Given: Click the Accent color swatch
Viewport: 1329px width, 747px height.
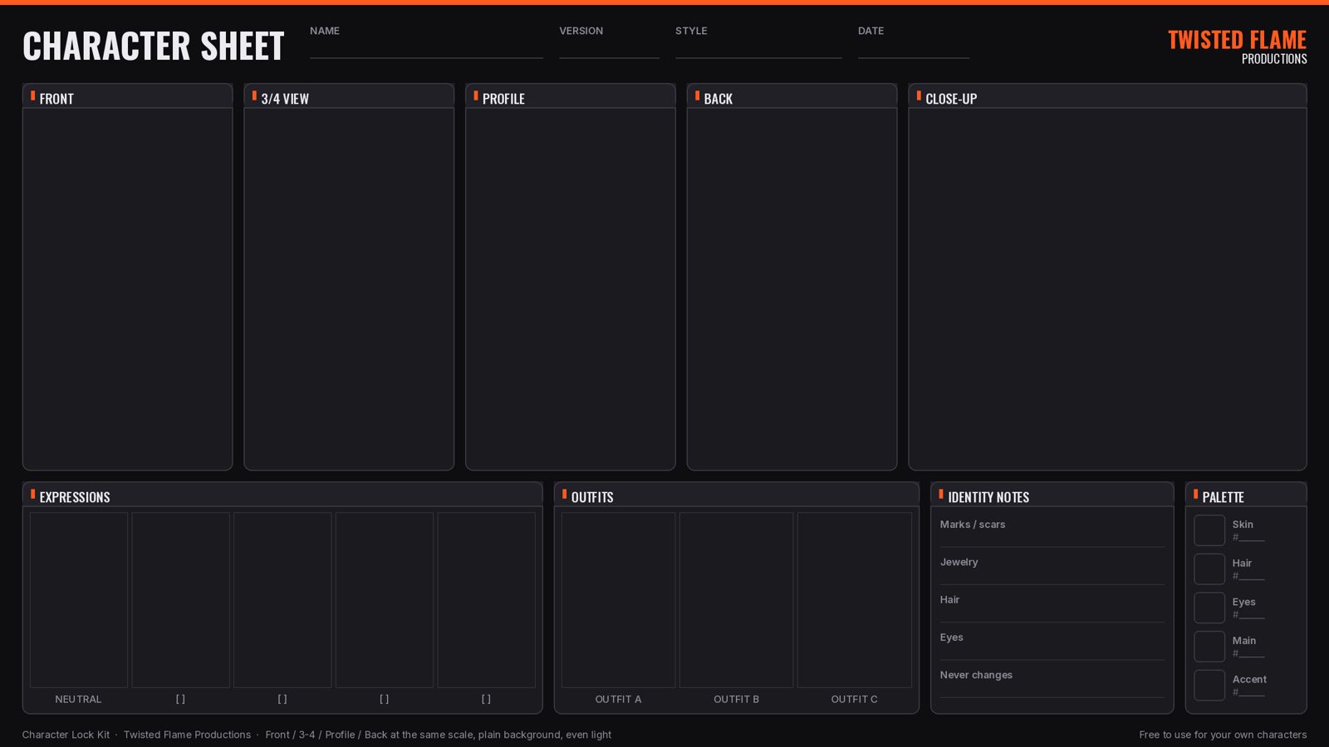Looking at the screenshot, I should [x=1209, y=686].
